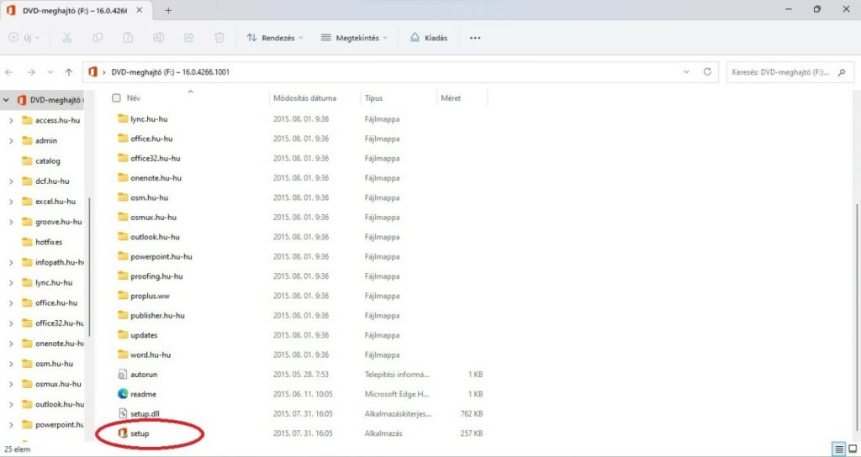The image size is (861, 457).
Task: Click the Cut scissors icon in toolbar
Action: point(67,38)
